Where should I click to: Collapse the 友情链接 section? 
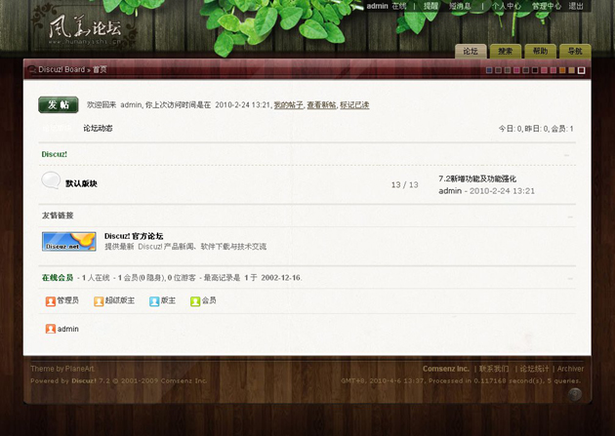[568, 216]
